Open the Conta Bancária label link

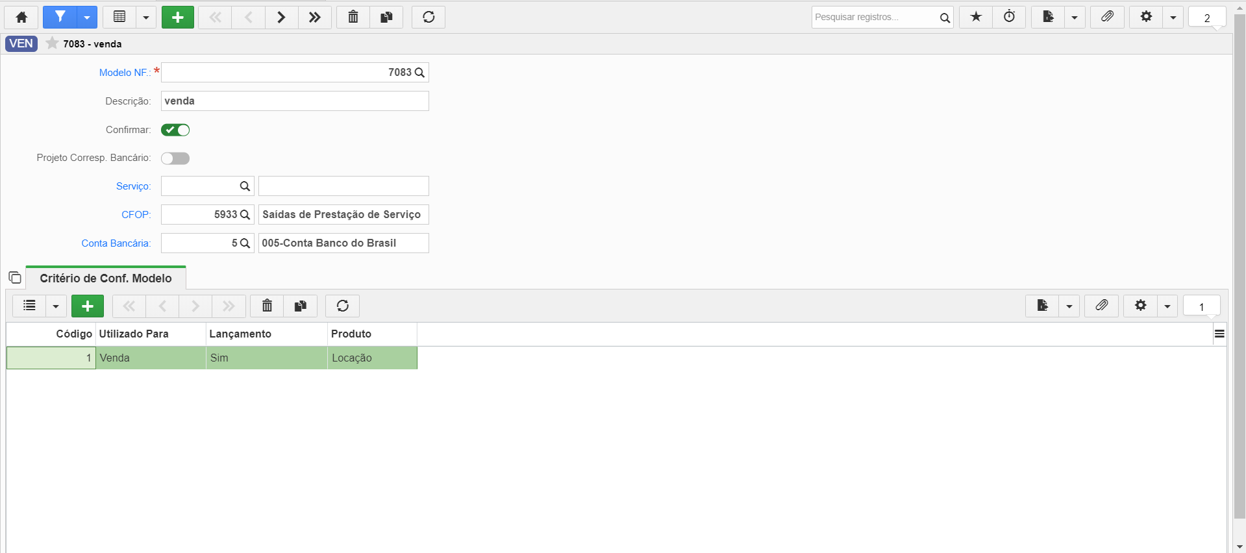(116, 243)
